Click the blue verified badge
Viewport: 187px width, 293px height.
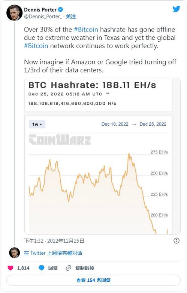(60, 9)
